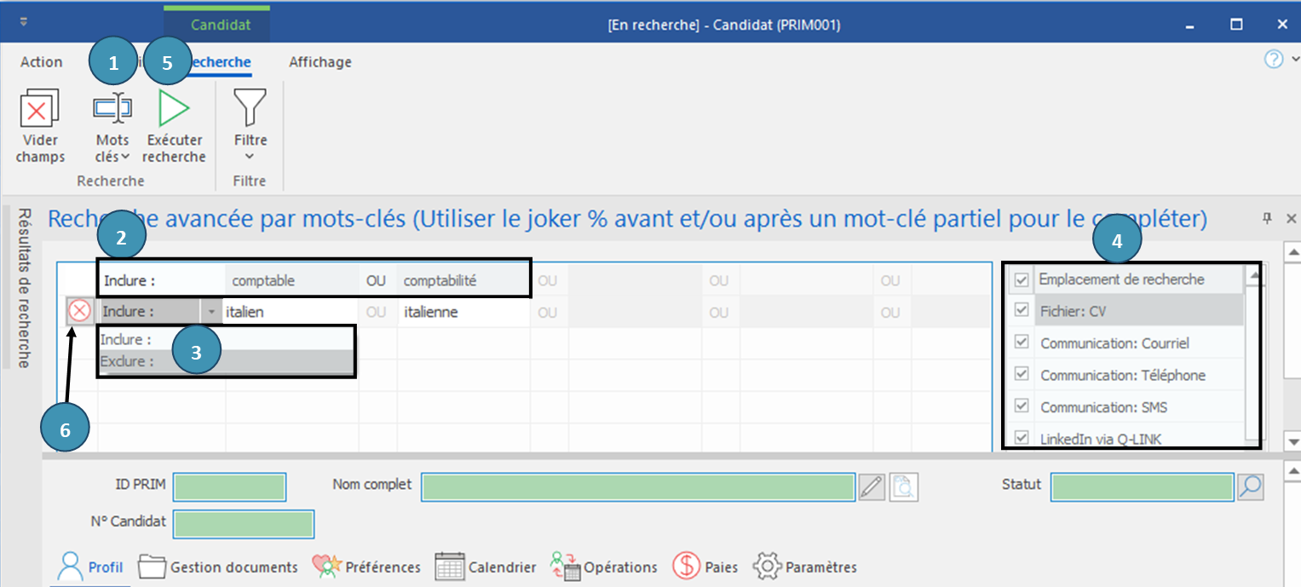Uncheck the Fichier: CV checkbox

(x=1022, y=311)
